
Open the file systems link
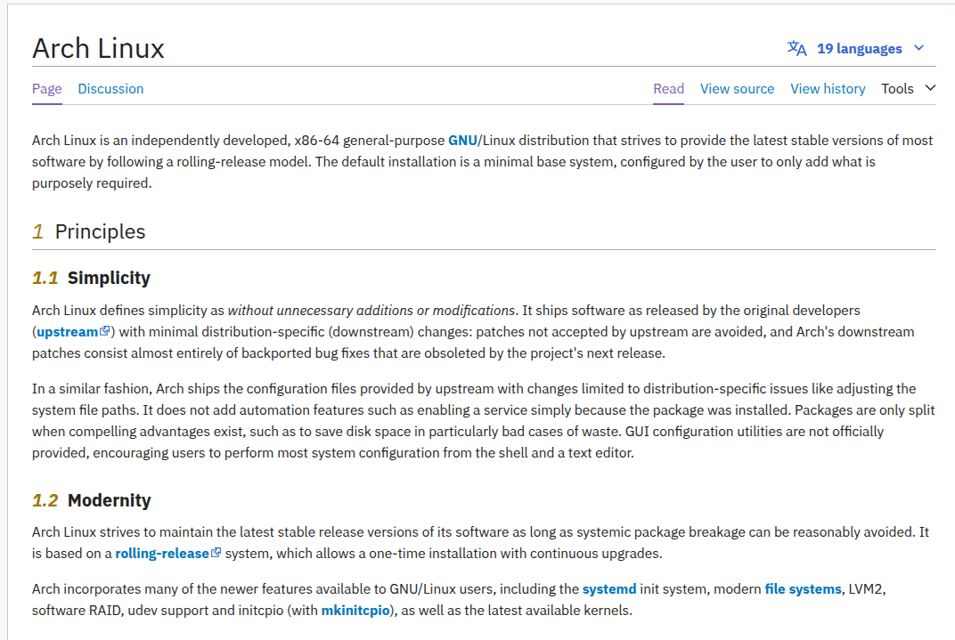click(x=803, y=589)
